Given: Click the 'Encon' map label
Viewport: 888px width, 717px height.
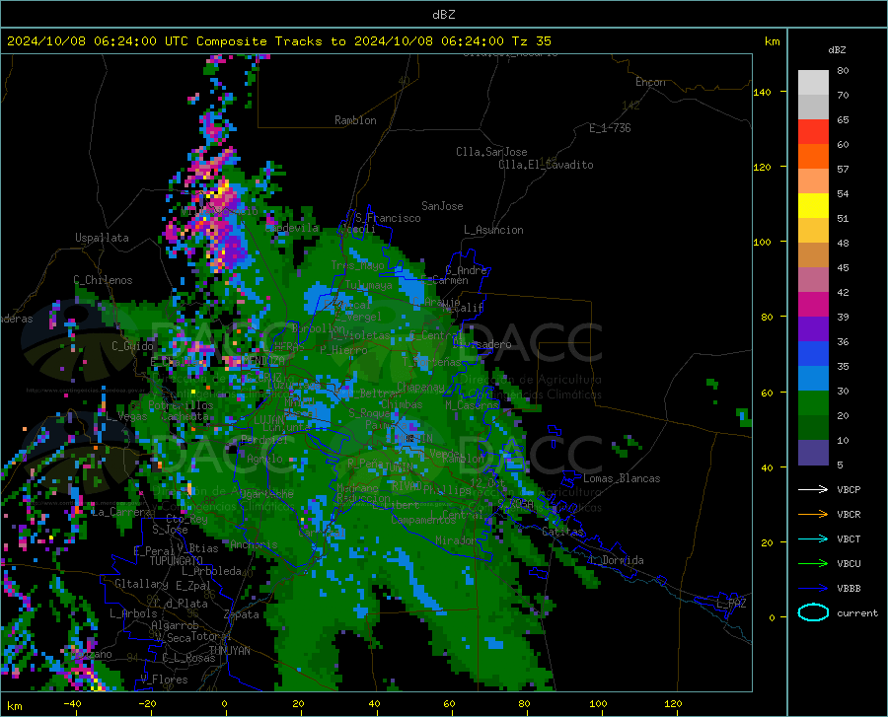Looking at the screenshot, I should coord(650,82).
